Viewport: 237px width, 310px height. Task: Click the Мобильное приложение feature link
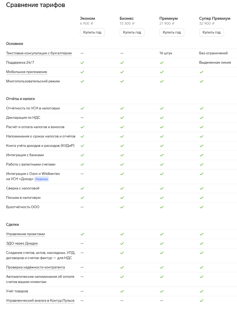coord(27,72)
